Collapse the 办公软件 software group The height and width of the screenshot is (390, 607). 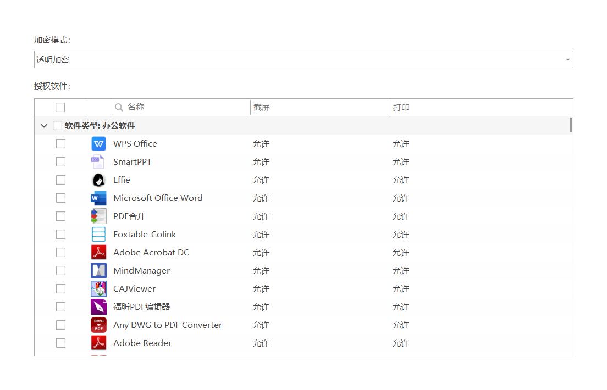pos(44,126)
